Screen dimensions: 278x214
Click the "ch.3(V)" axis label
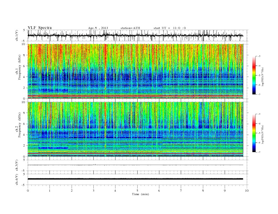16,165
